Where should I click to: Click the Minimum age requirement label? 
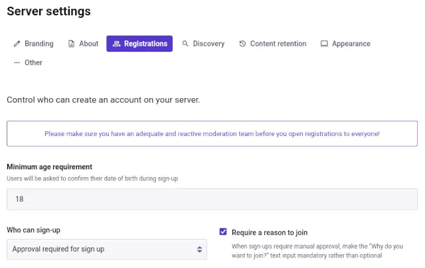[50, 167]
